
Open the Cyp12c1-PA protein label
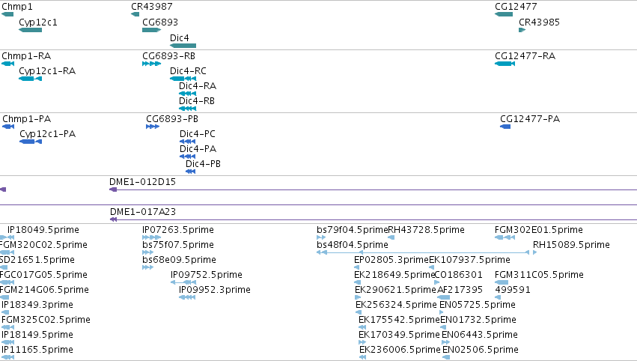point(47,134)
